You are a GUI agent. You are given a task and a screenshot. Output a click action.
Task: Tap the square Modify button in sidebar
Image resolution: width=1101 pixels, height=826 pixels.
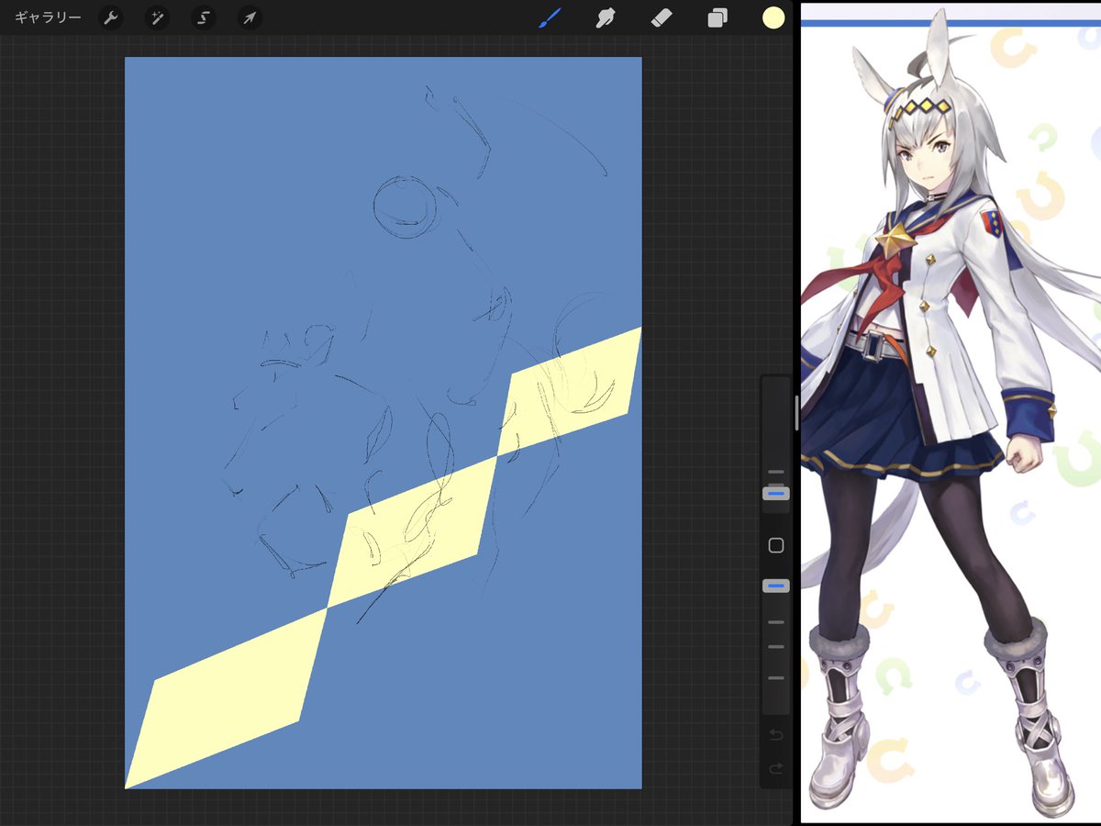point(775,545)
